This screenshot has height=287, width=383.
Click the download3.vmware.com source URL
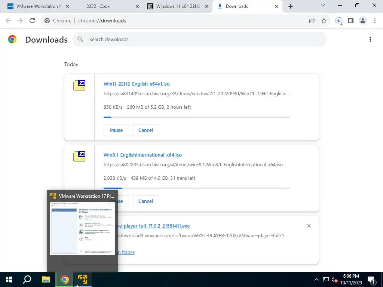coord(203,235)
